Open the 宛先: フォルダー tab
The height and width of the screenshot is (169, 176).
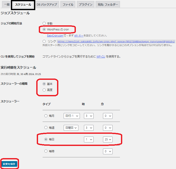coord(108,5)
